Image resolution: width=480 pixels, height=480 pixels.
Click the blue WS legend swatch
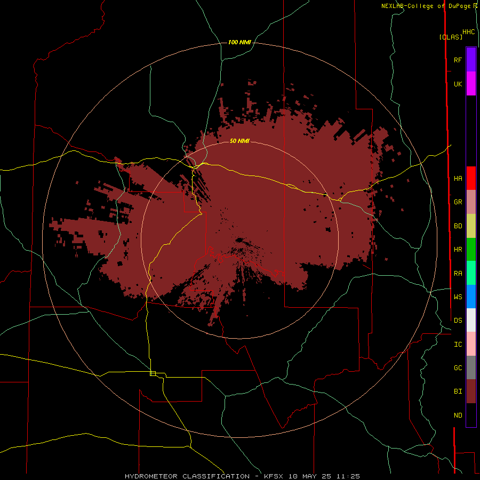(x=471, y=297)
